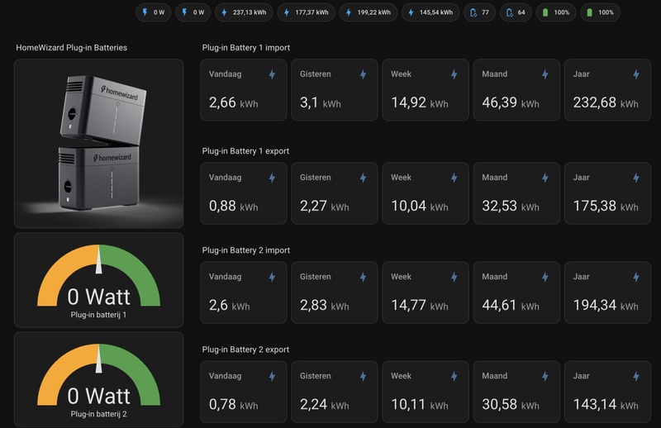Open the 145,54 kWh energy badge
This screenshot has height=428, width=661.
point(430,12)
